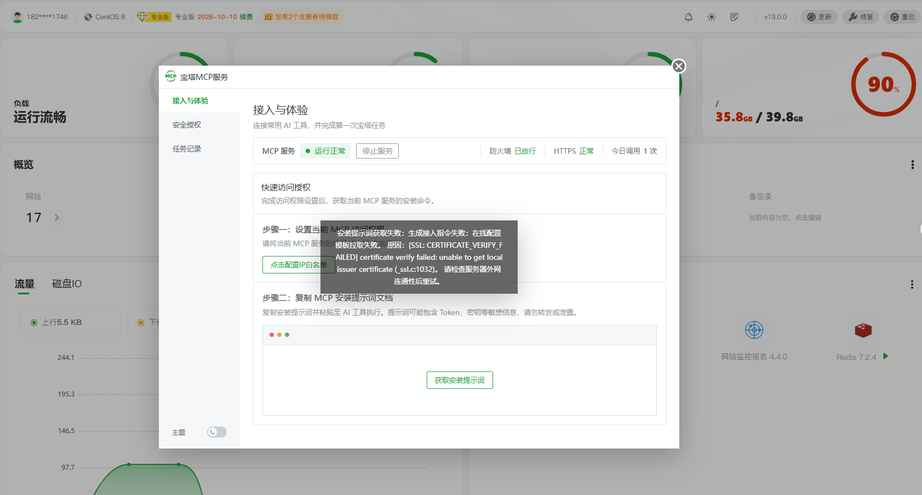Click the 备忘录 empty memo text to edit
Image resolution: width=922 pixels, height=495 pixels.
coord(785,218)
